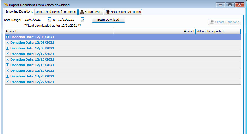Viewport: 247px width, 134px height.
Task: Open the Setup Giving Accounts tab
Action: tap(123, 12)
